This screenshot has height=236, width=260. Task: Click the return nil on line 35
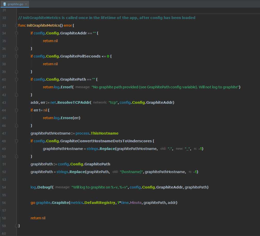point(50,41)
